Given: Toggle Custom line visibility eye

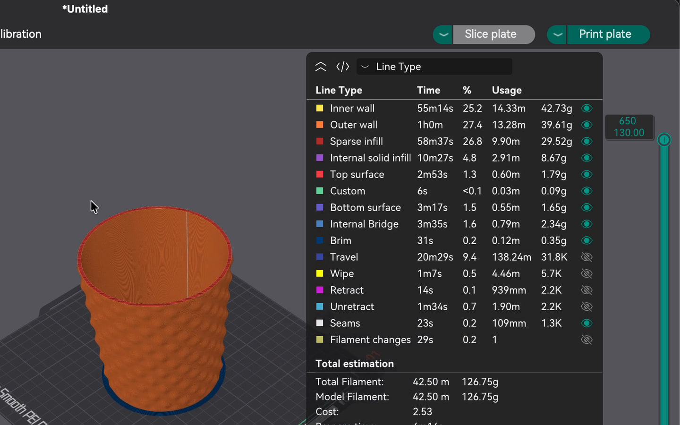Looking at the screenshot, I should 586,191.
